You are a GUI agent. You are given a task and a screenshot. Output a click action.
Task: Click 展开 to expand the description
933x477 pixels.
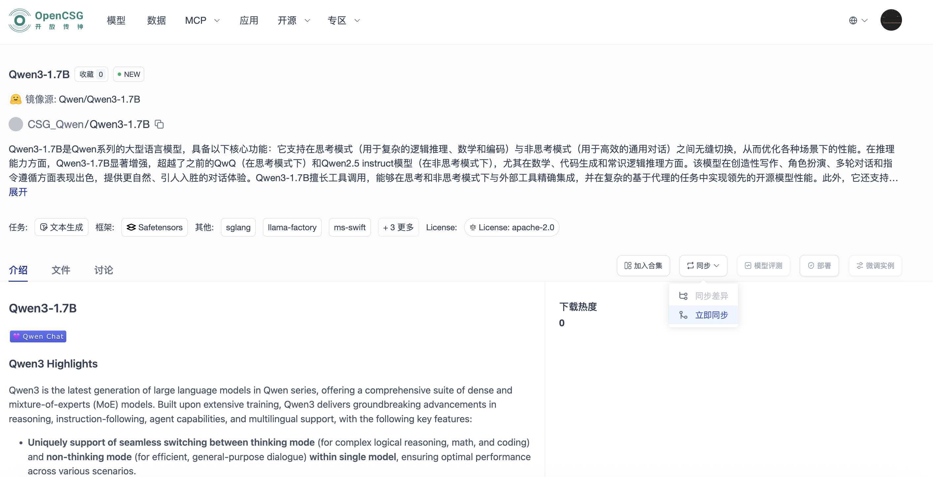(x=18, y=192)
